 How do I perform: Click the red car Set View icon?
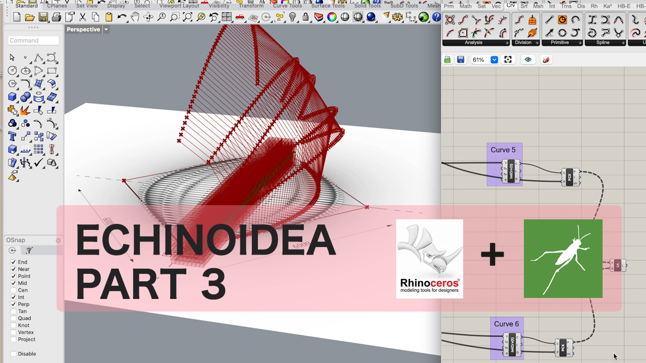[240, 17]
